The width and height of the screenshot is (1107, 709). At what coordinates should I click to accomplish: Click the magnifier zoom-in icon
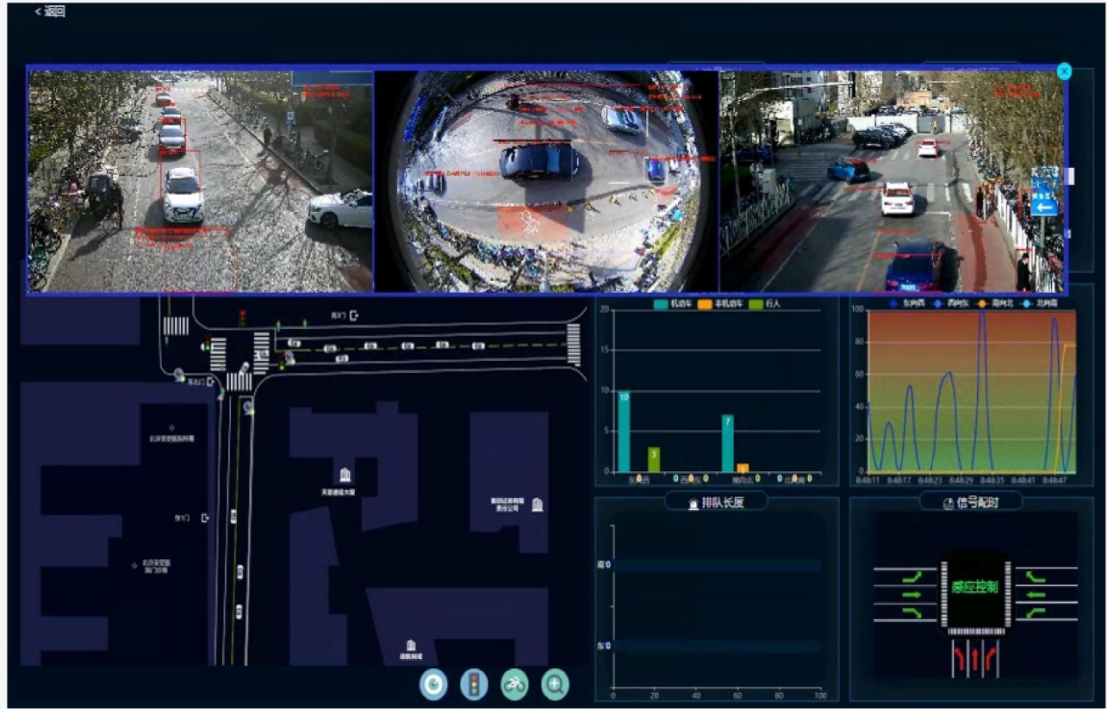coord(556,685)
